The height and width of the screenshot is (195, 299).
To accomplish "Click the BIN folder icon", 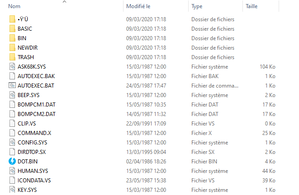I will tap(12, 38).
